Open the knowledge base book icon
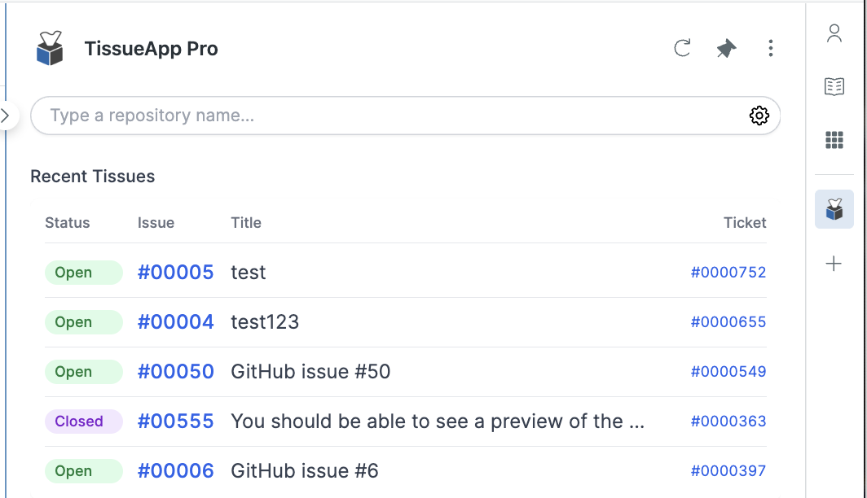 [834, 87]
